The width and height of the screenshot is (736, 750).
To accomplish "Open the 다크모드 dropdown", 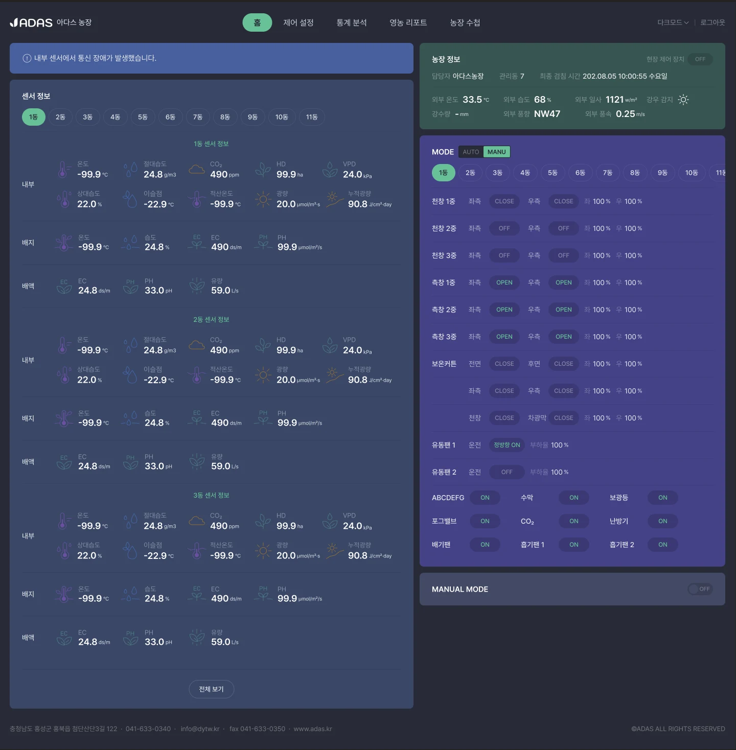I will point(673,22).
